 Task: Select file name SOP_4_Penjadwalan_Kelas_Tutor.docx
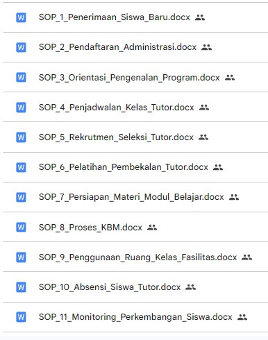coord(117,108)
